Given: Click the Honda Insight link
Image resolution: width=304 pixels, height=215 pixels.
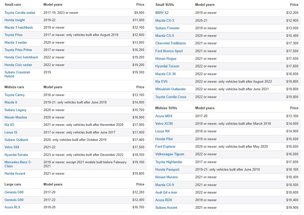Looking at the screenshot, I should (x=14, y=20).
